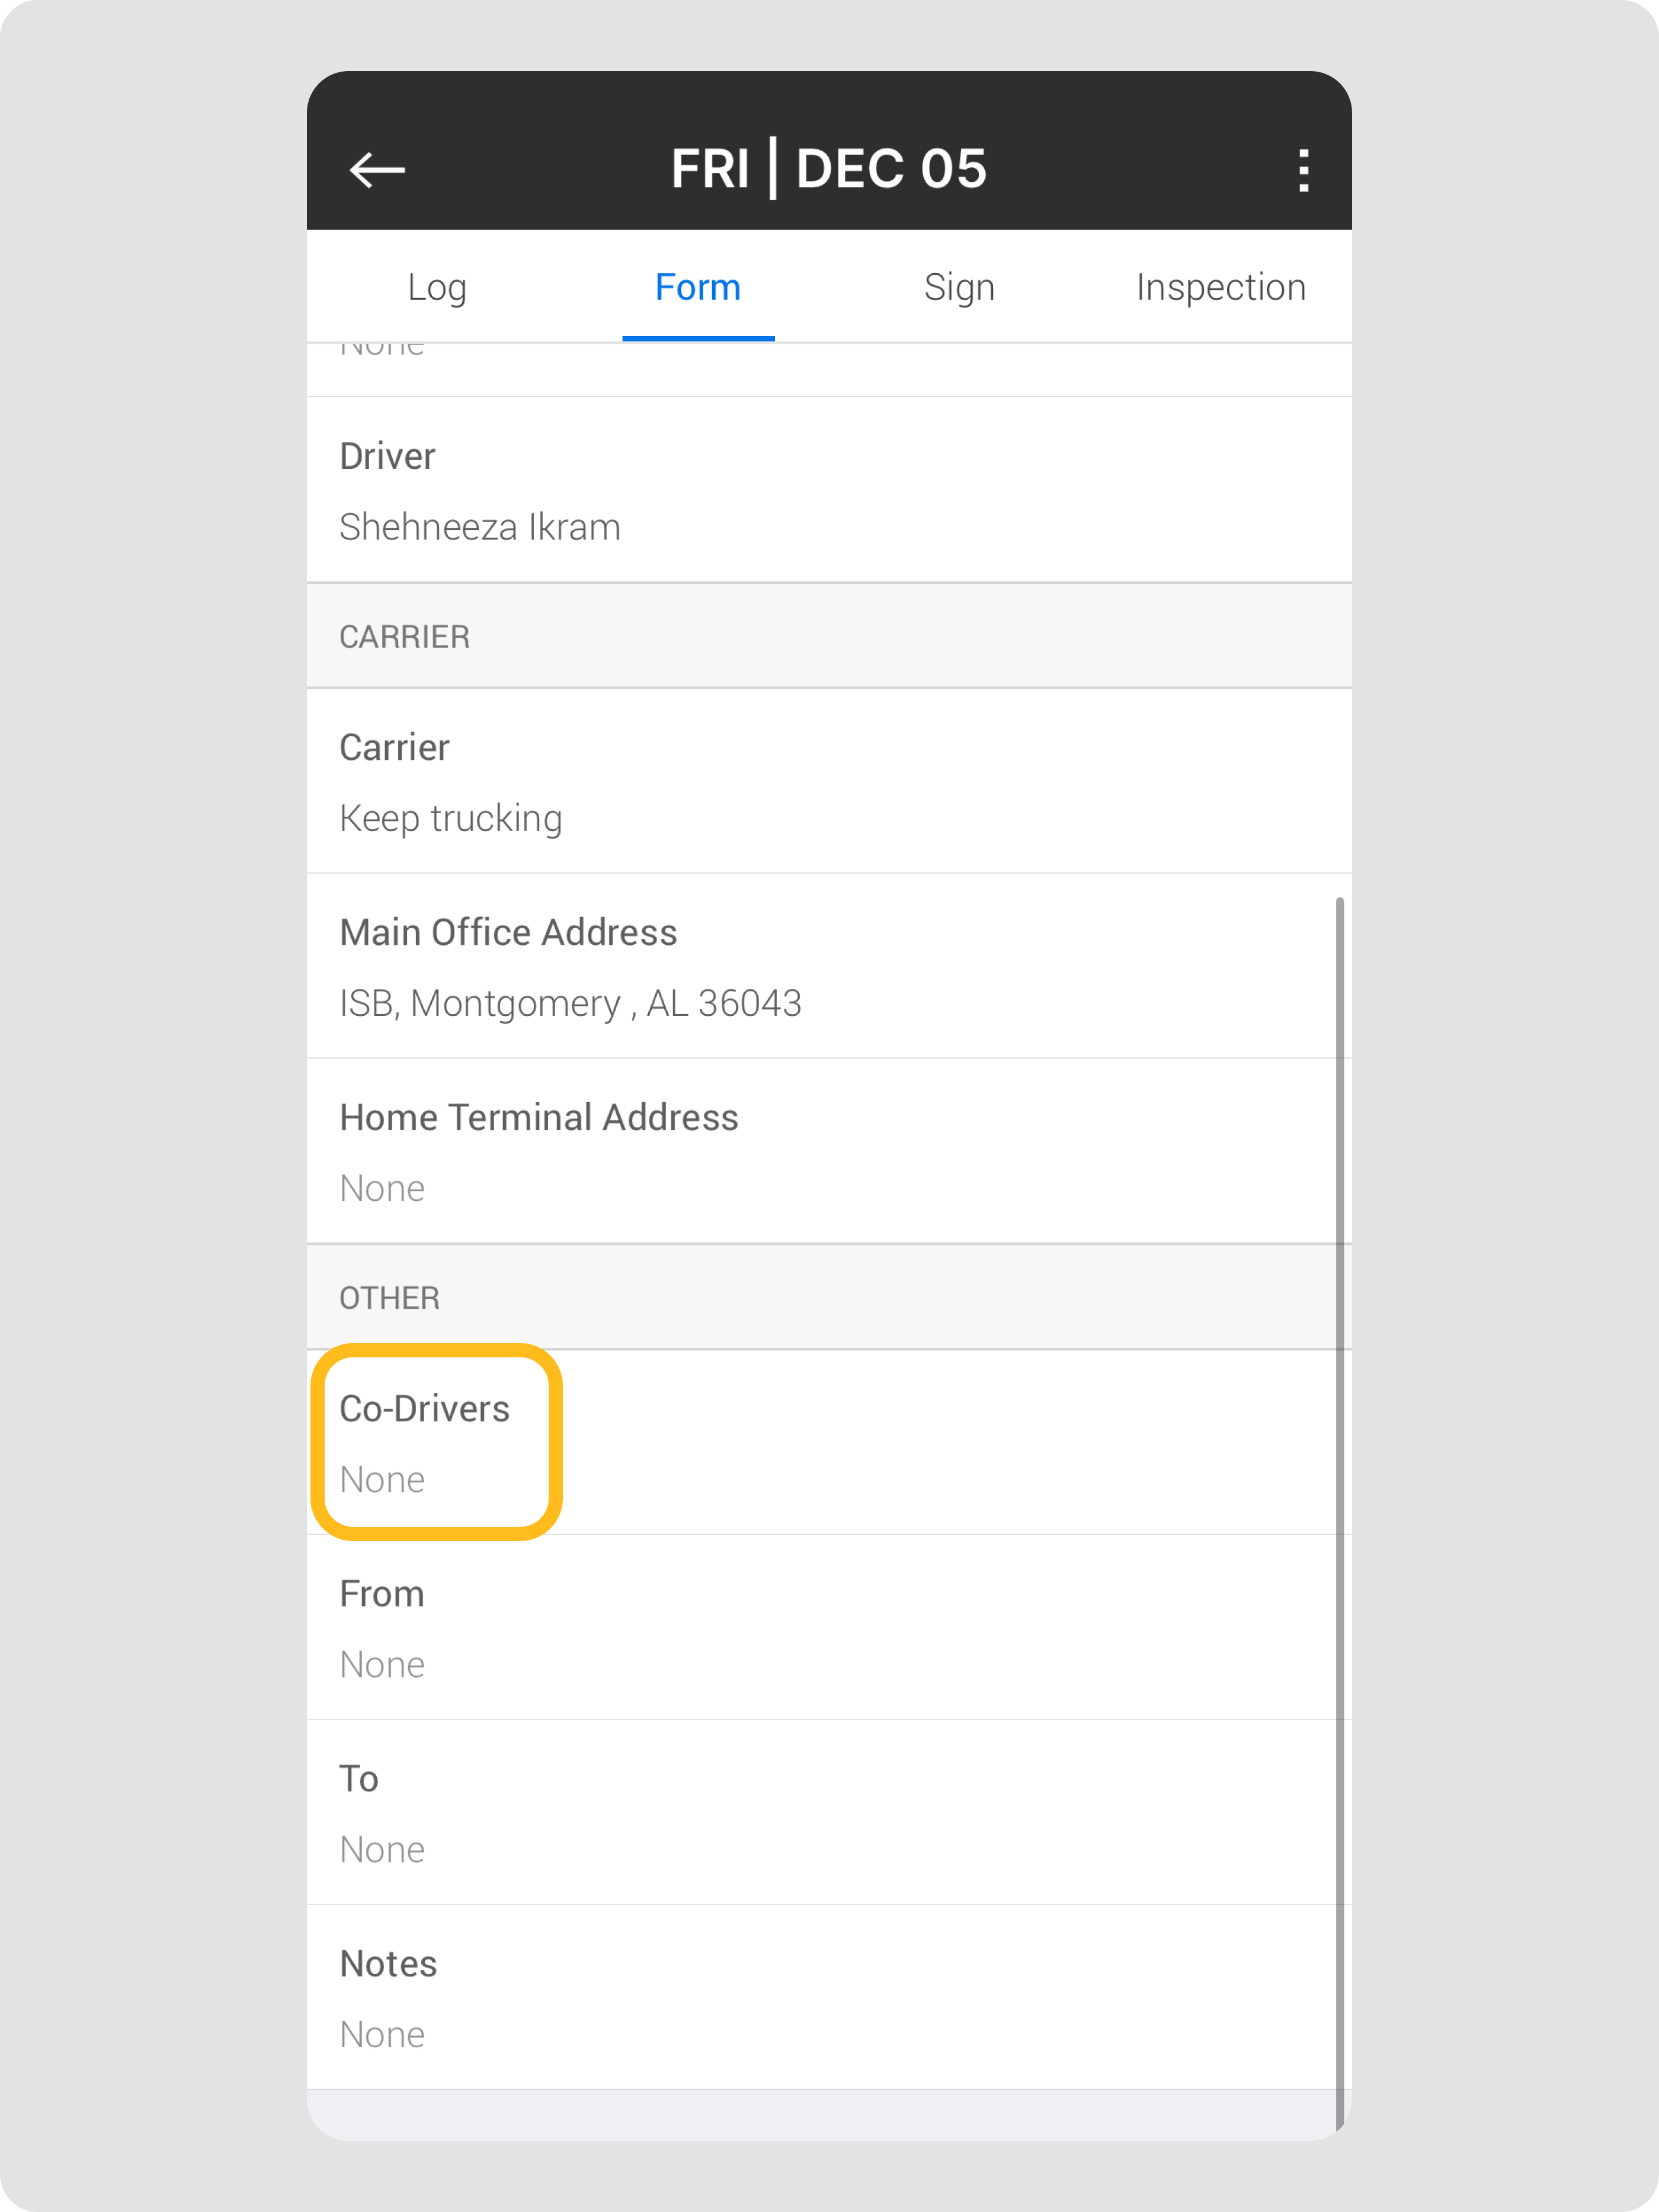Tap the CARRIER section header
The image size is (1659, 2212).
pos(403,636)
